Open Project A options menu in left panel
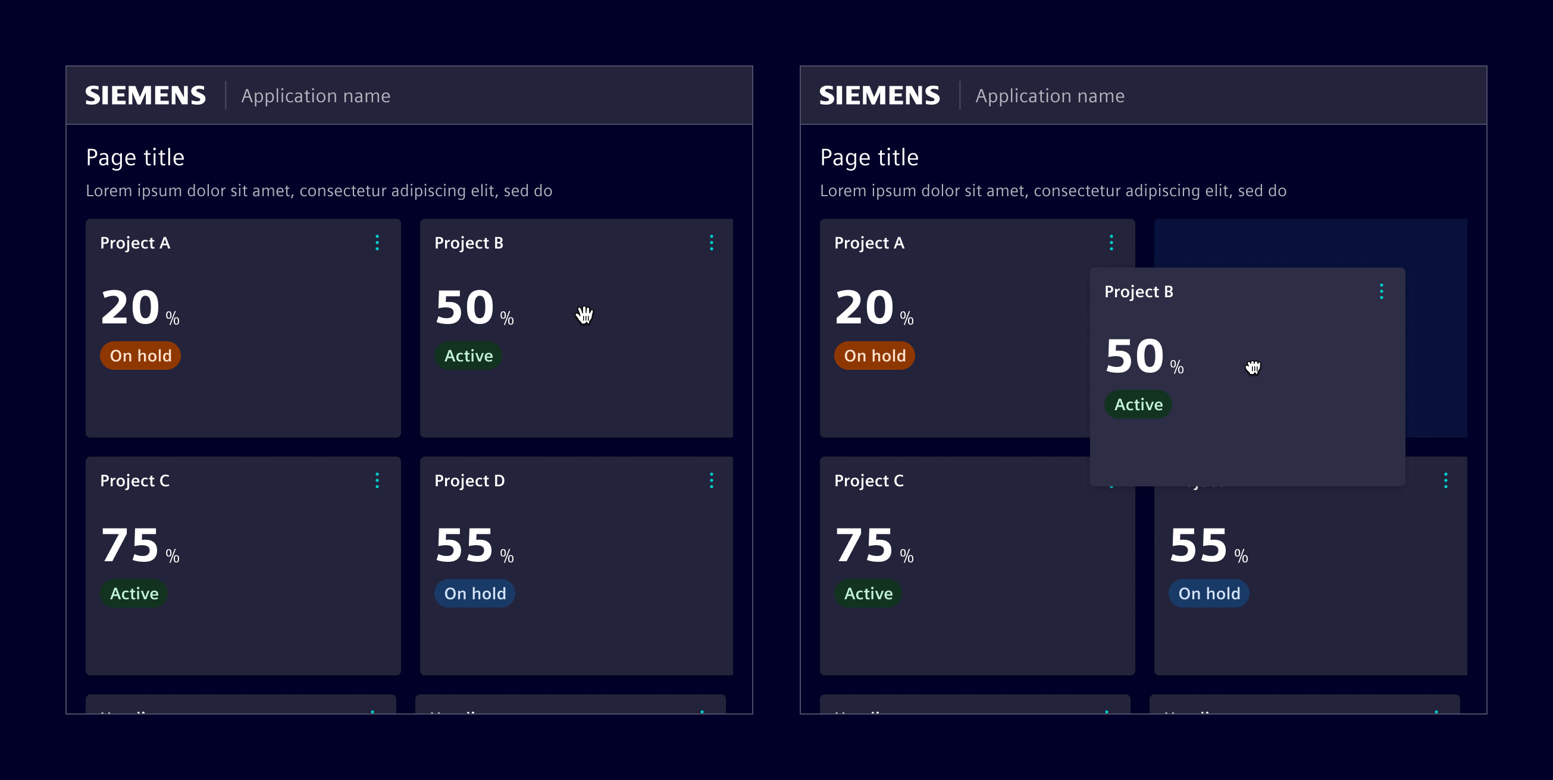Screen dimensions: 1553x780 (x=377, y=243)
